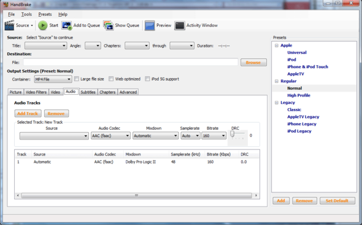Open the Presets menu
This screenshot has width=362, height=225.
click(x=45, y=14)
